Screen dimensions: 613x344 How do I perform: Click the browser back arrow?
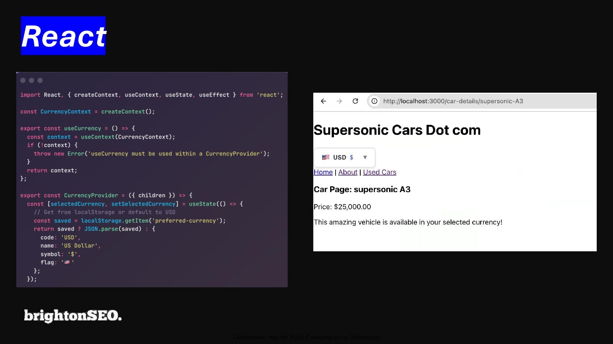click(323, 101)
